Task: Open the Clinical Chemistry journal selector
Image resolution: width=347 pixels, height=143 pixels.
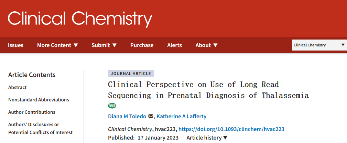Action: point(319,45)
